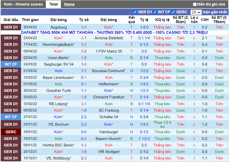Click the Koln - Historic scores title
This screenshot has width=229, height=162.
click(23, 4)
